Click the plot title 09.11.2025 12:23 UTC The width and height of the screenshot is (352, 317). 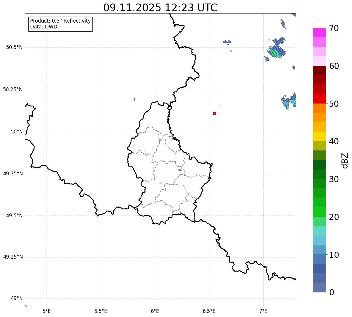160,8
